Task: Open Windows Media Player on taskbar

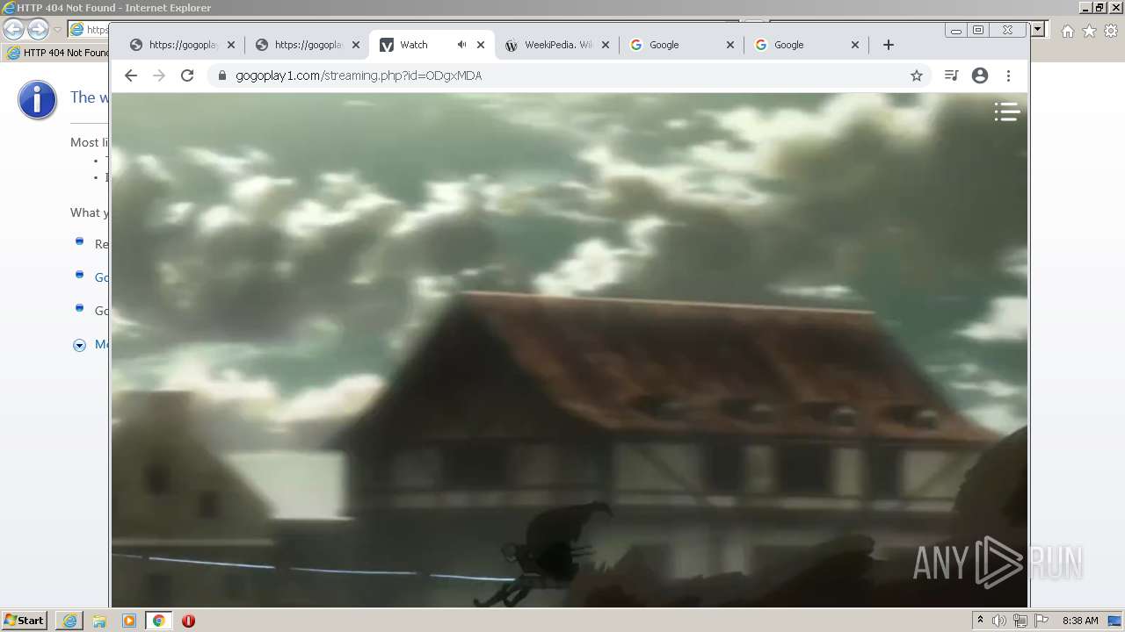Action: pyautogui.click(x=129, y=621)
